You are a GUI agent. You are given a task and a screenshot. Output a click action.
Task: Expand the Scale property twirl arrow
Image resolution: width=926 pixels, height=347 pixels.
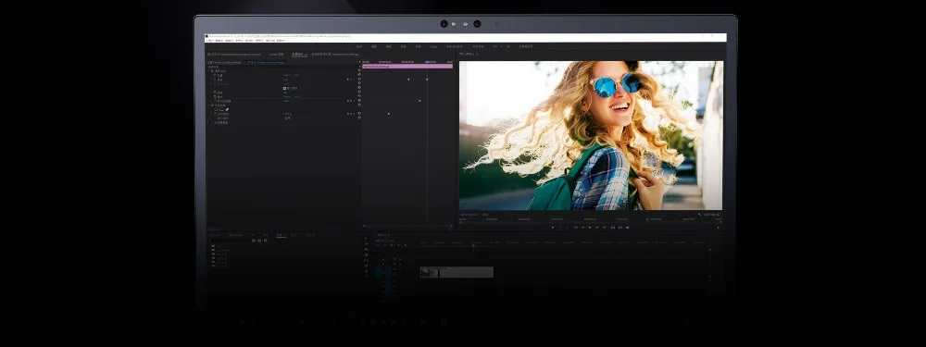coord(211,79)
